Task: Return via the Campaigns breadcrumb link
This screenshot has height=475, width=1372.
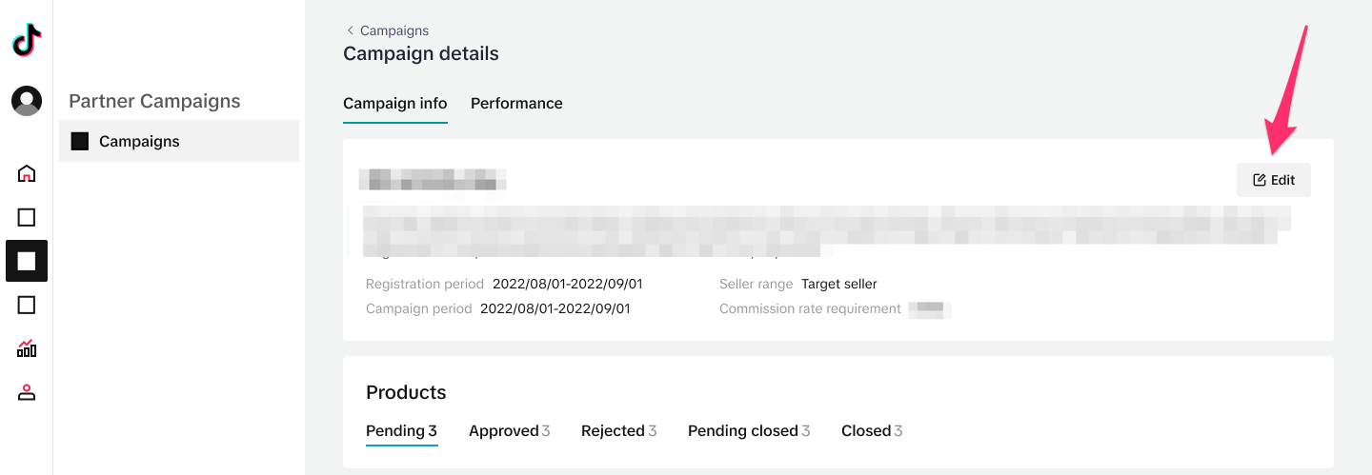Action: coord(394,30)
